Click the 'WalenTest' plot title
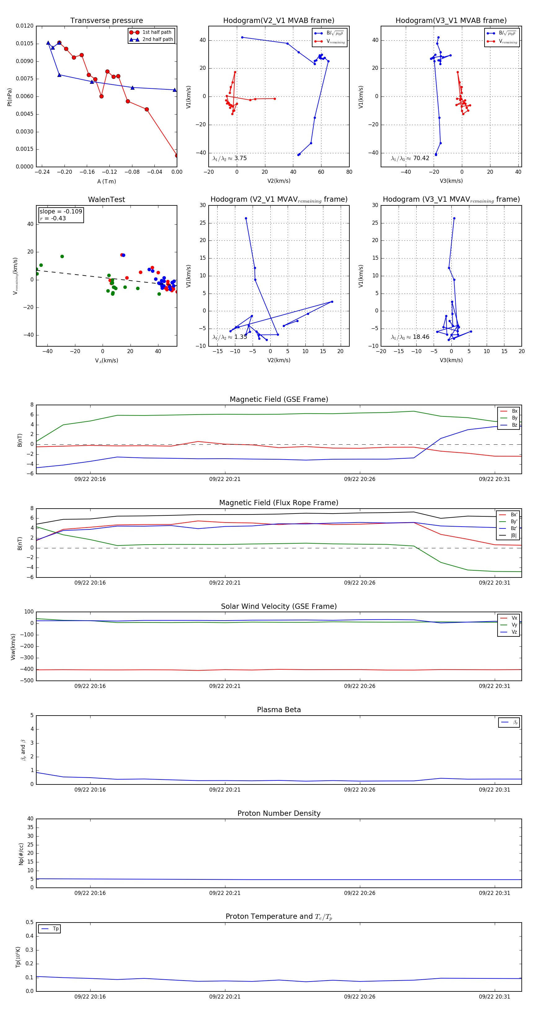The height and width of the screenshot is (1024, 558). (x=106, y=200)
